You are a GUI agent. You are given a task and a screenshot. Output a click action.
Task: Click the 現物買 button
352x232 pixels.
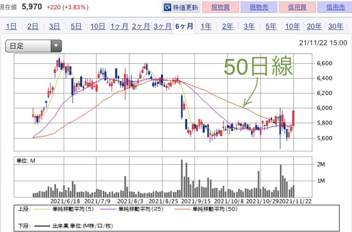[x=220, y=7]
